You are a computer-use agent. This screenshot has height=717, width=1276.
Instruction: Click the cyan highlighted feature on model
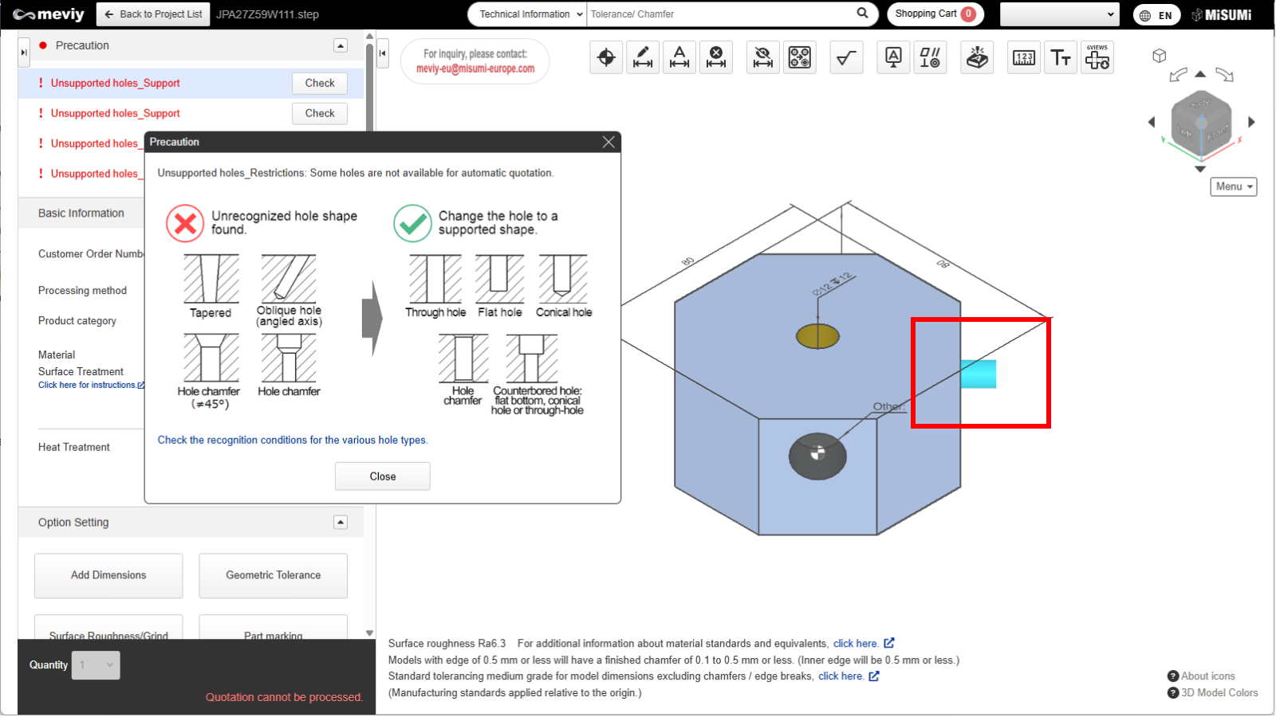tap(979, 374)
